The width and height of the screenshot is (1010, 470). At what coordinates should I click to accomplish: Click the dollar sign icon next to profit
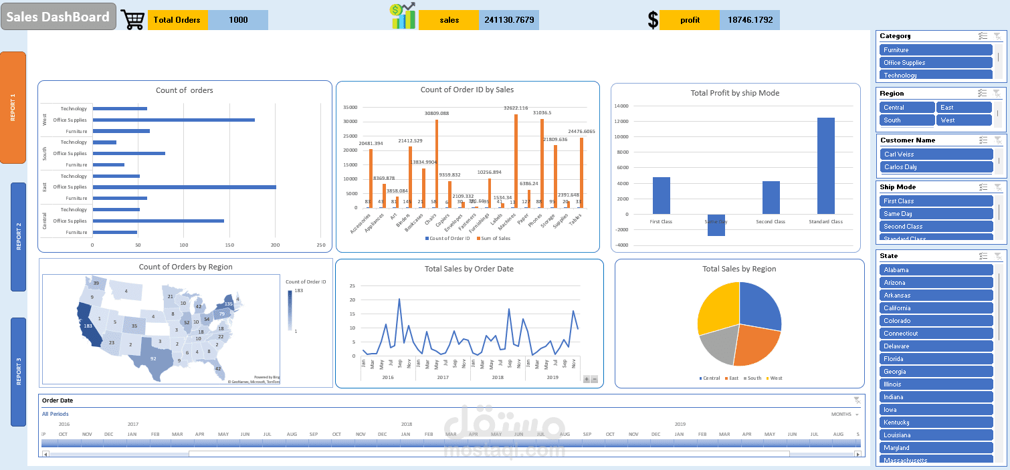click(x=652, y=19)
